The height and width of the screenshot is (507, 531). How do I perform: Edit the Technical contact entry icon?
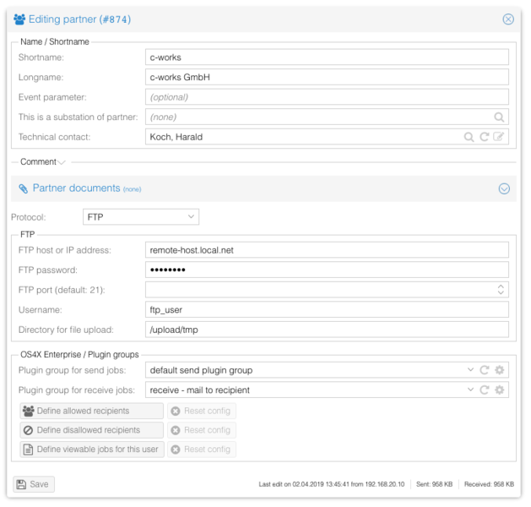click(499, 137)
